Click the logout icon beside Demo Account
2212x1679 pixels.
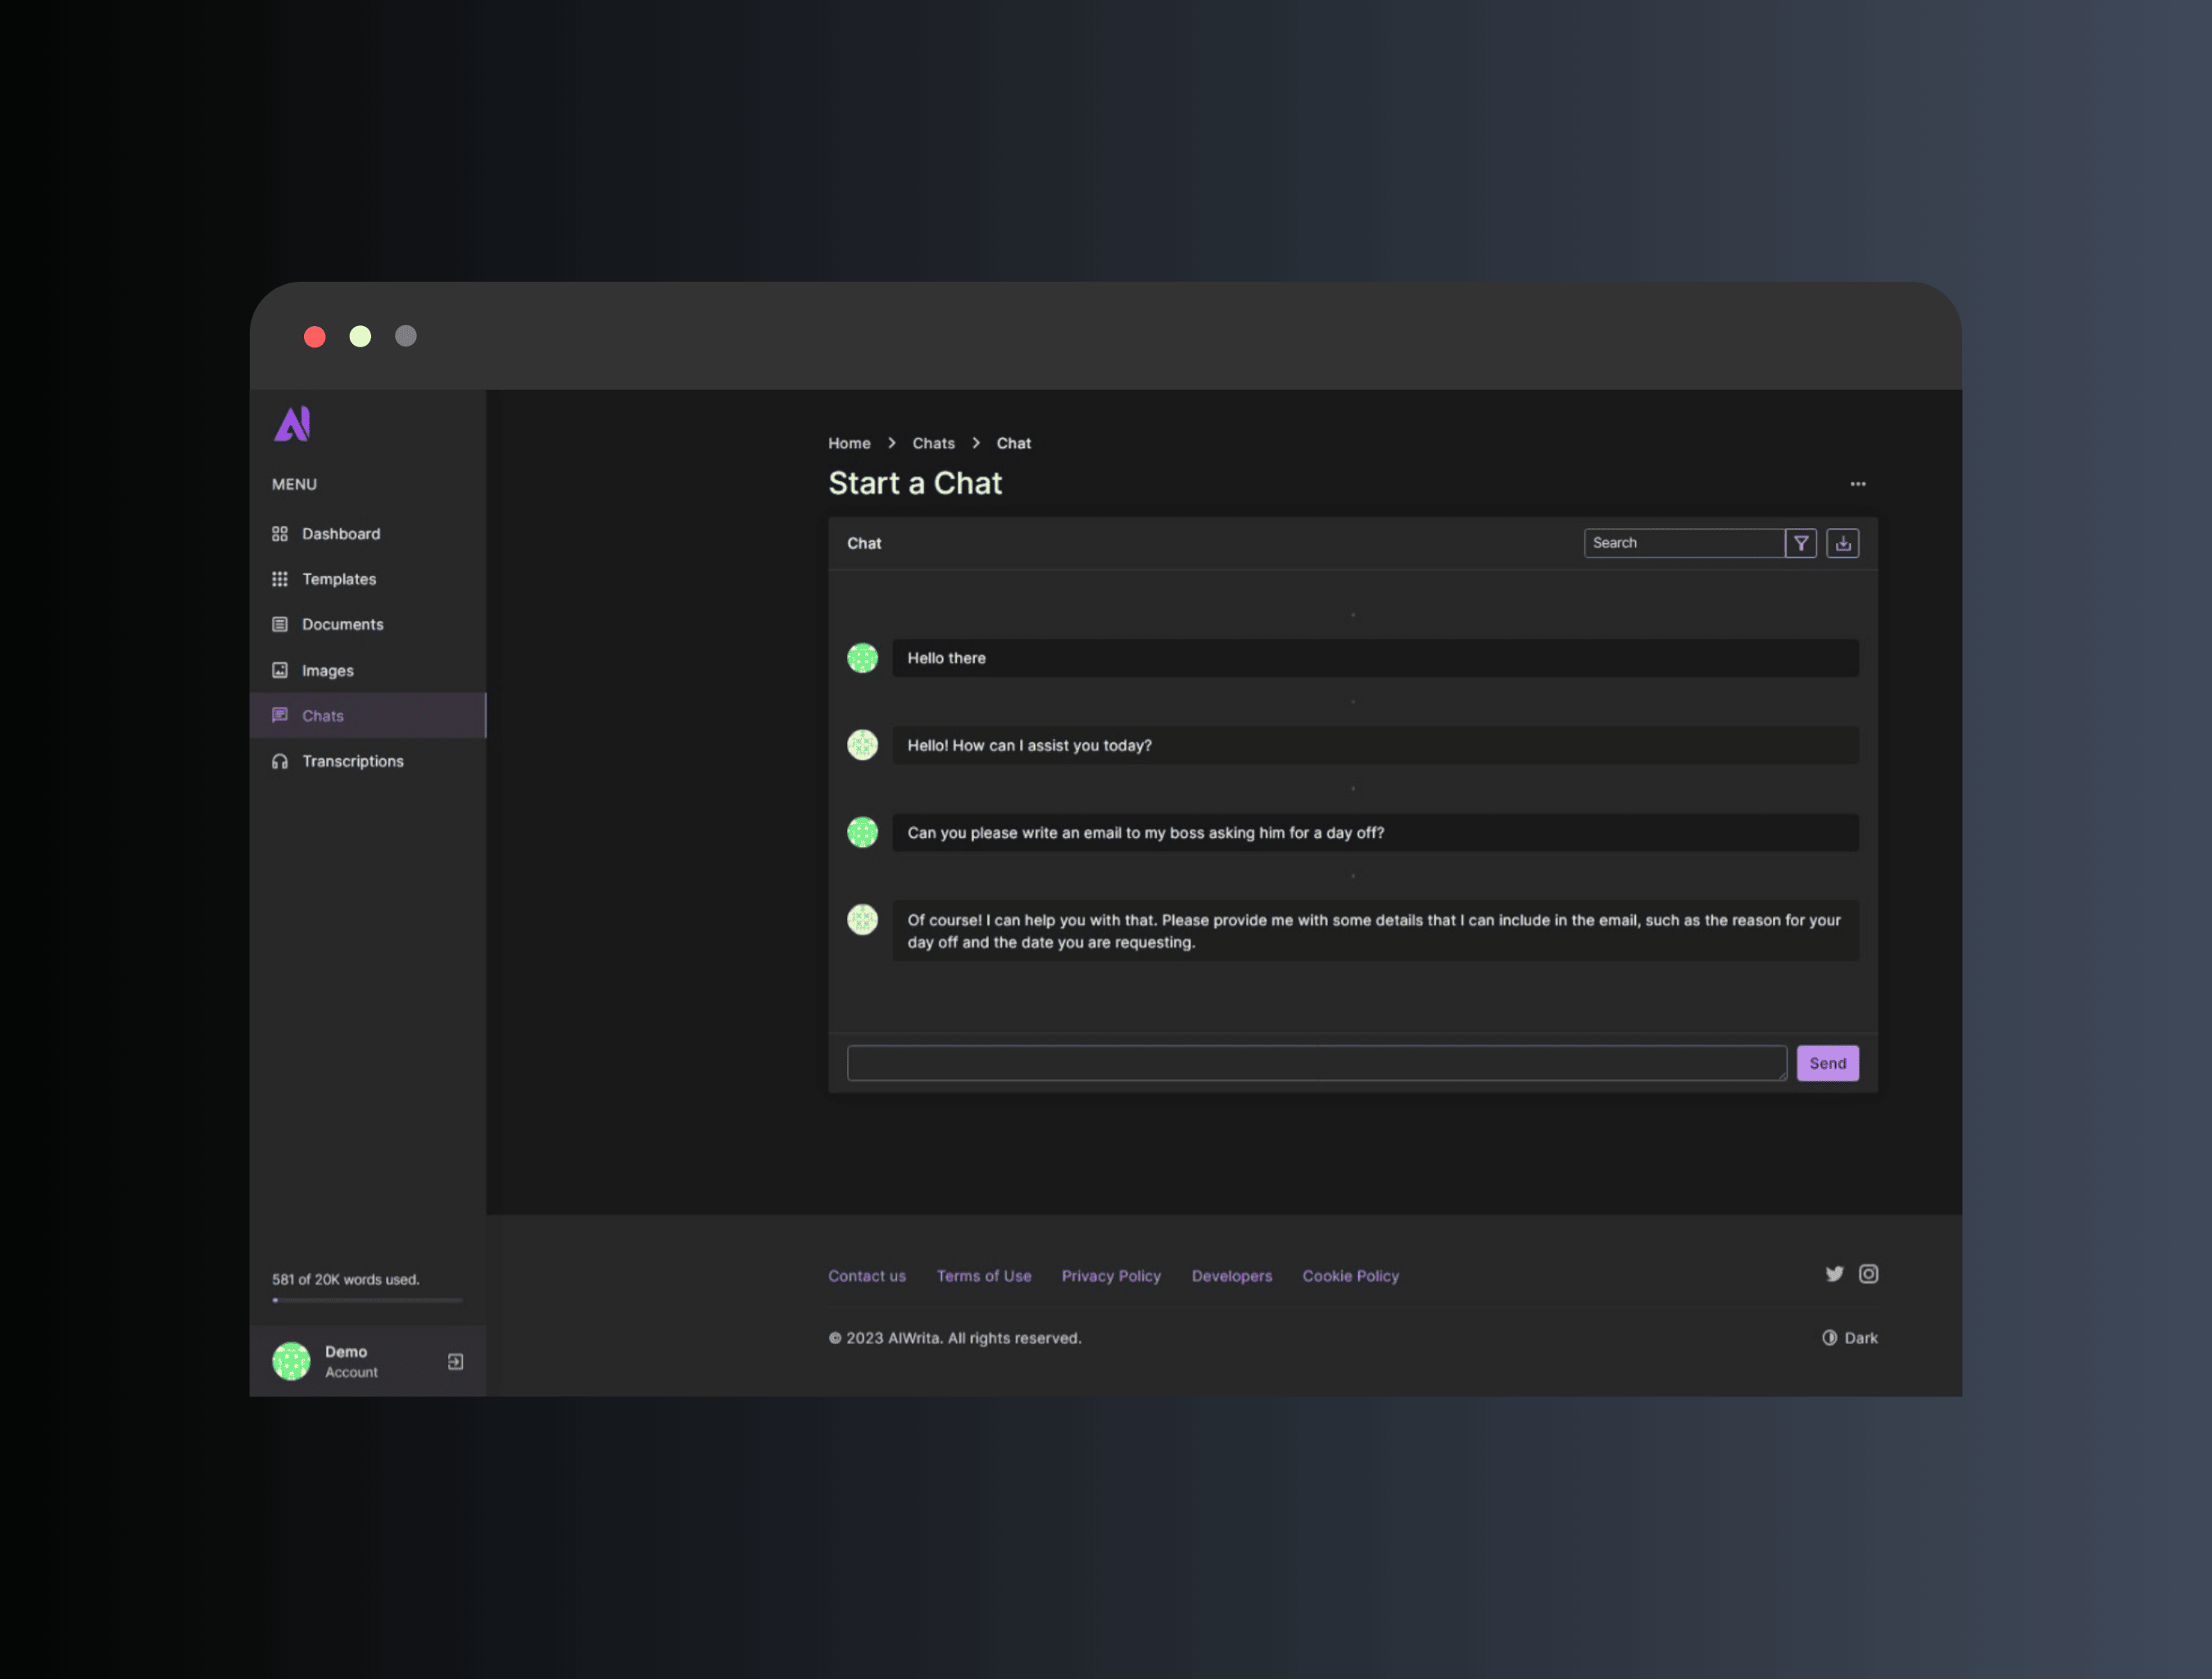pos(455,1362)
